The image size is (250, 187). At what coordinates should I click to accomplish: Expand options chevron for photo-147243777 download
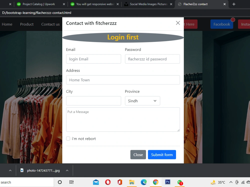pos(67,171)
